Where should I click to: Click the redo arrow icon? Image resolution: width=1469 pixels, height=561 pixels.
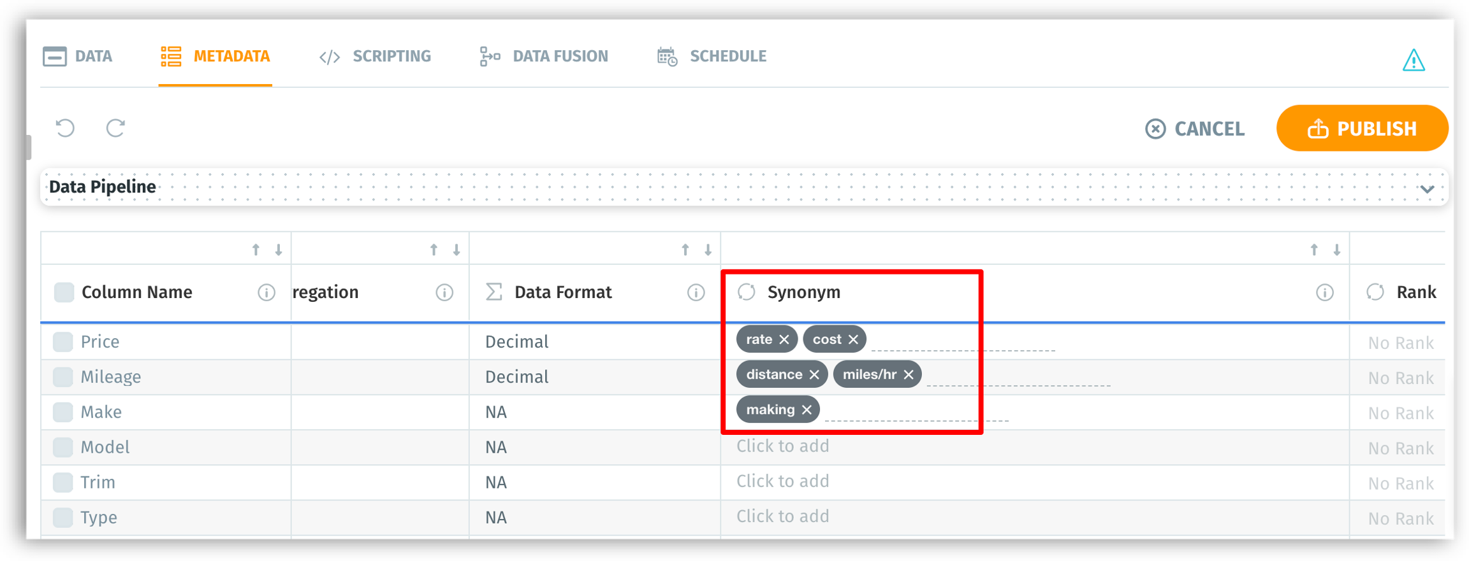(x=115, y=128)
